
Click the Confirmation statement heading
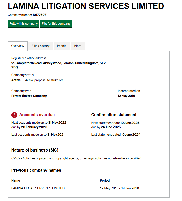point(114,115)
